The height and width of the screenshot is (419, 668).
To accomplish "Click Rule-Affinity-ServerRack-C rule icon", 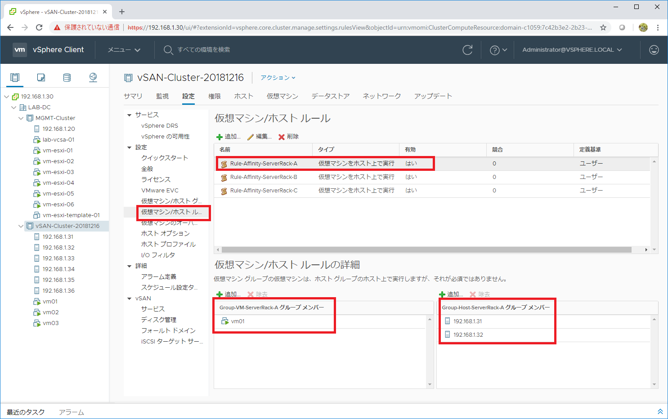I will pyautogui.click(x=224, y=191).
